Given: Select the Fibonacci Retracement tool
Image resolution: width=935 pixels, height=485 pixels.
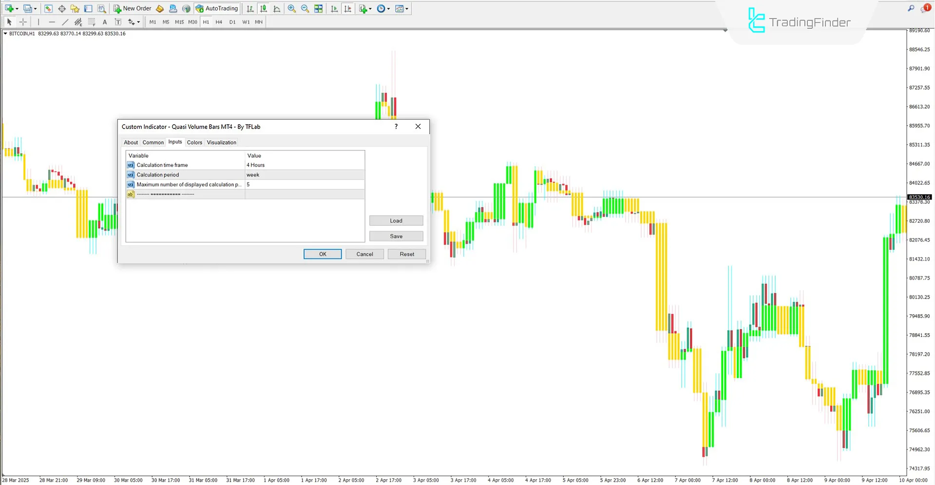Looking at the screenshot, I should click(x=92, y=22).
